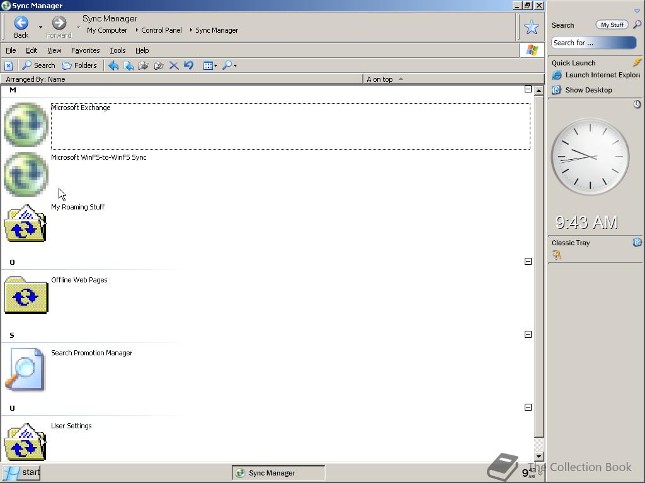Image resolution: width=645 pixels, height=483 pixels.
Task: Collapse the O group
Action: click(528, 261)
